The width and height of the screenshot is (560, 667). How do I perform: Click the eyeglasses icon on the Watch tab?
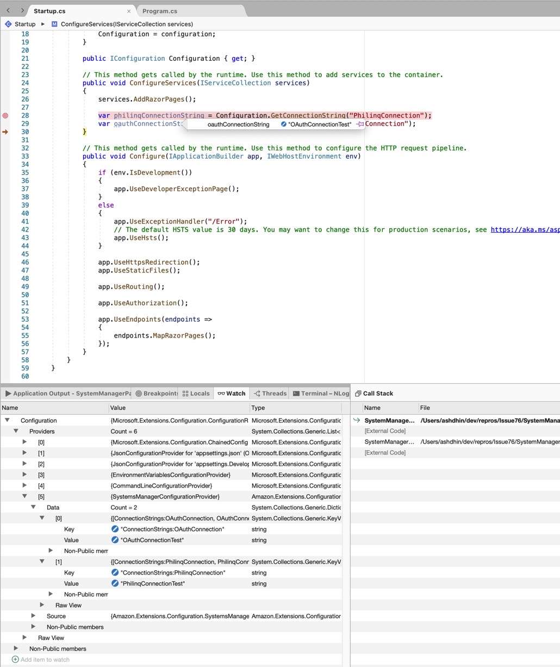222,393
